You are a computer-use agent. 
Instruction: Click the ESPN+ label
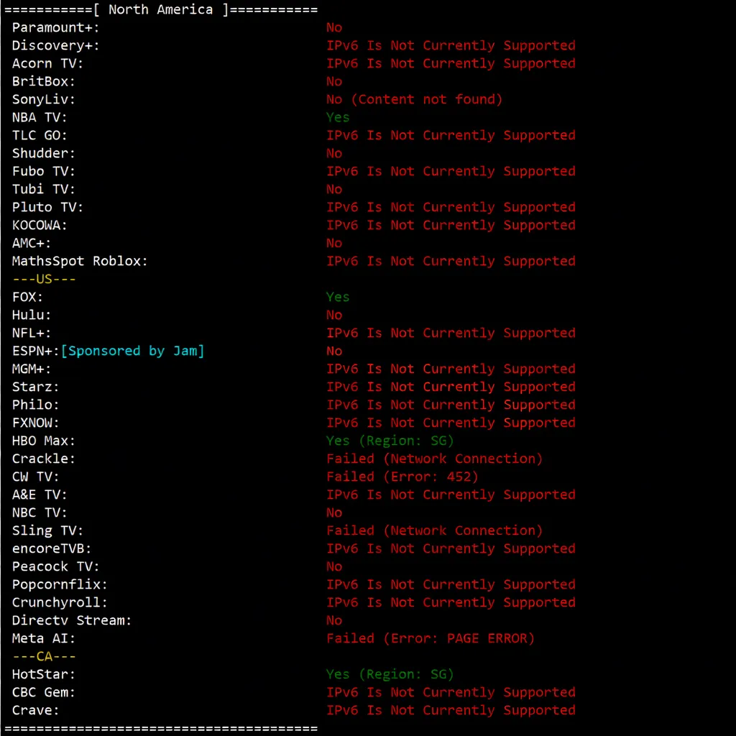[35, 351]
